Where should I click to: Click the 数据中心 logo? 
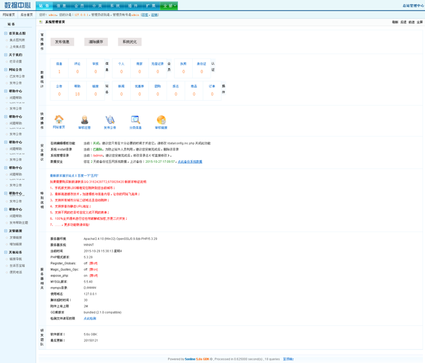pyautogui.click(x=18, y=5)
